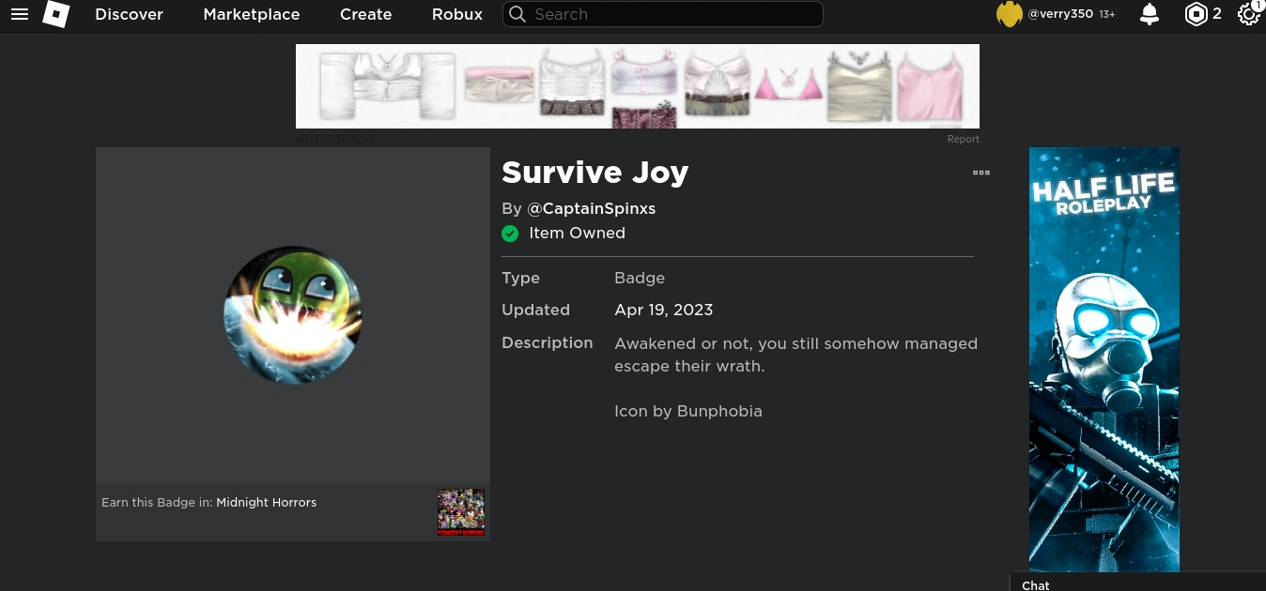Screen dimensions: 1266x591
Task: Open the @verry350 account menu
Action: (1060, 14)
